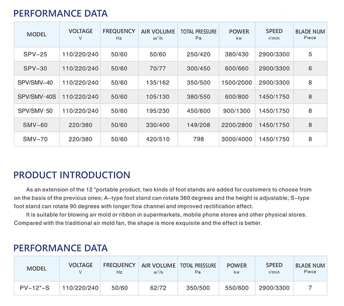Click the blade number 7 cell
The width and height of the screenshot is (344, 306).
[x=310, y=288]
